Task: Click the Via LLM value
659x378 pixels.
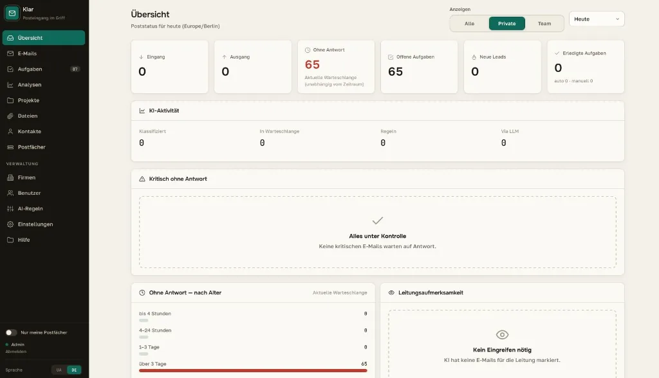Action: click(503, 143)
